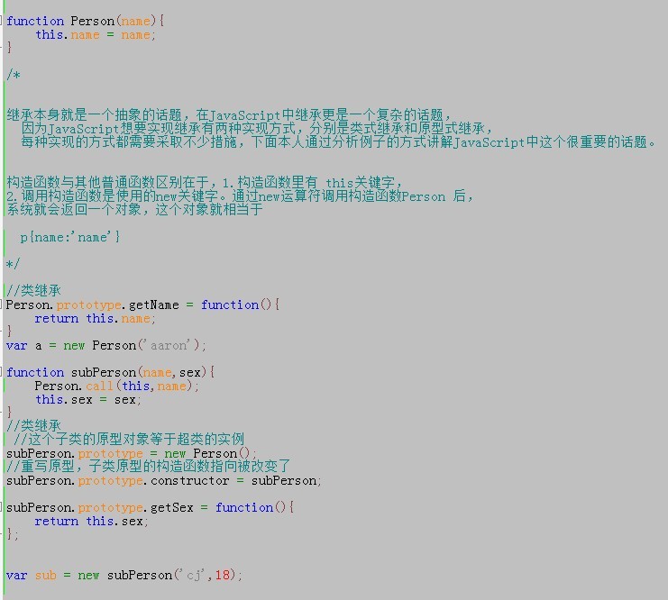
Task: Click comment line starting with '构造函数与其他普通函数'
Action: coord(204,182)
